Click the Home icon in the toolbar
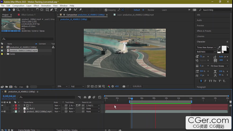 pyautogui.click(x=4, y=10)
